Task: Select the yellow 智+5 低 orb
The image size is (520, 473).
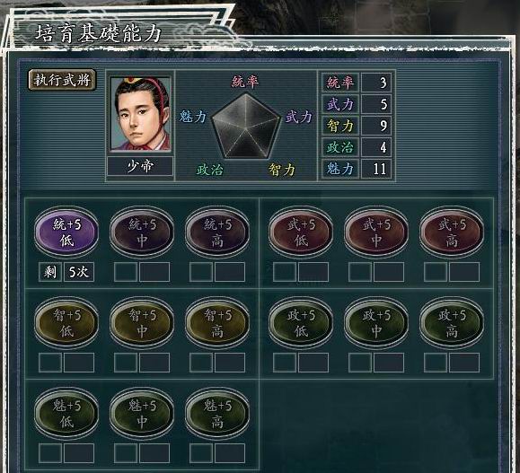Action: 66,322
